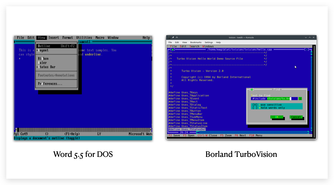Click horizontal scrollbar right arrow in TurboVision editor

(x=308, y=132)
